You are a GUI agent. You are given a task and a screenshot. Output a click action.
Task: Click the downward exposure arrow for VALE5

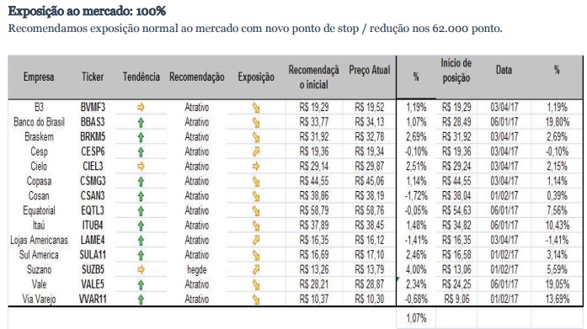[256, 284]
